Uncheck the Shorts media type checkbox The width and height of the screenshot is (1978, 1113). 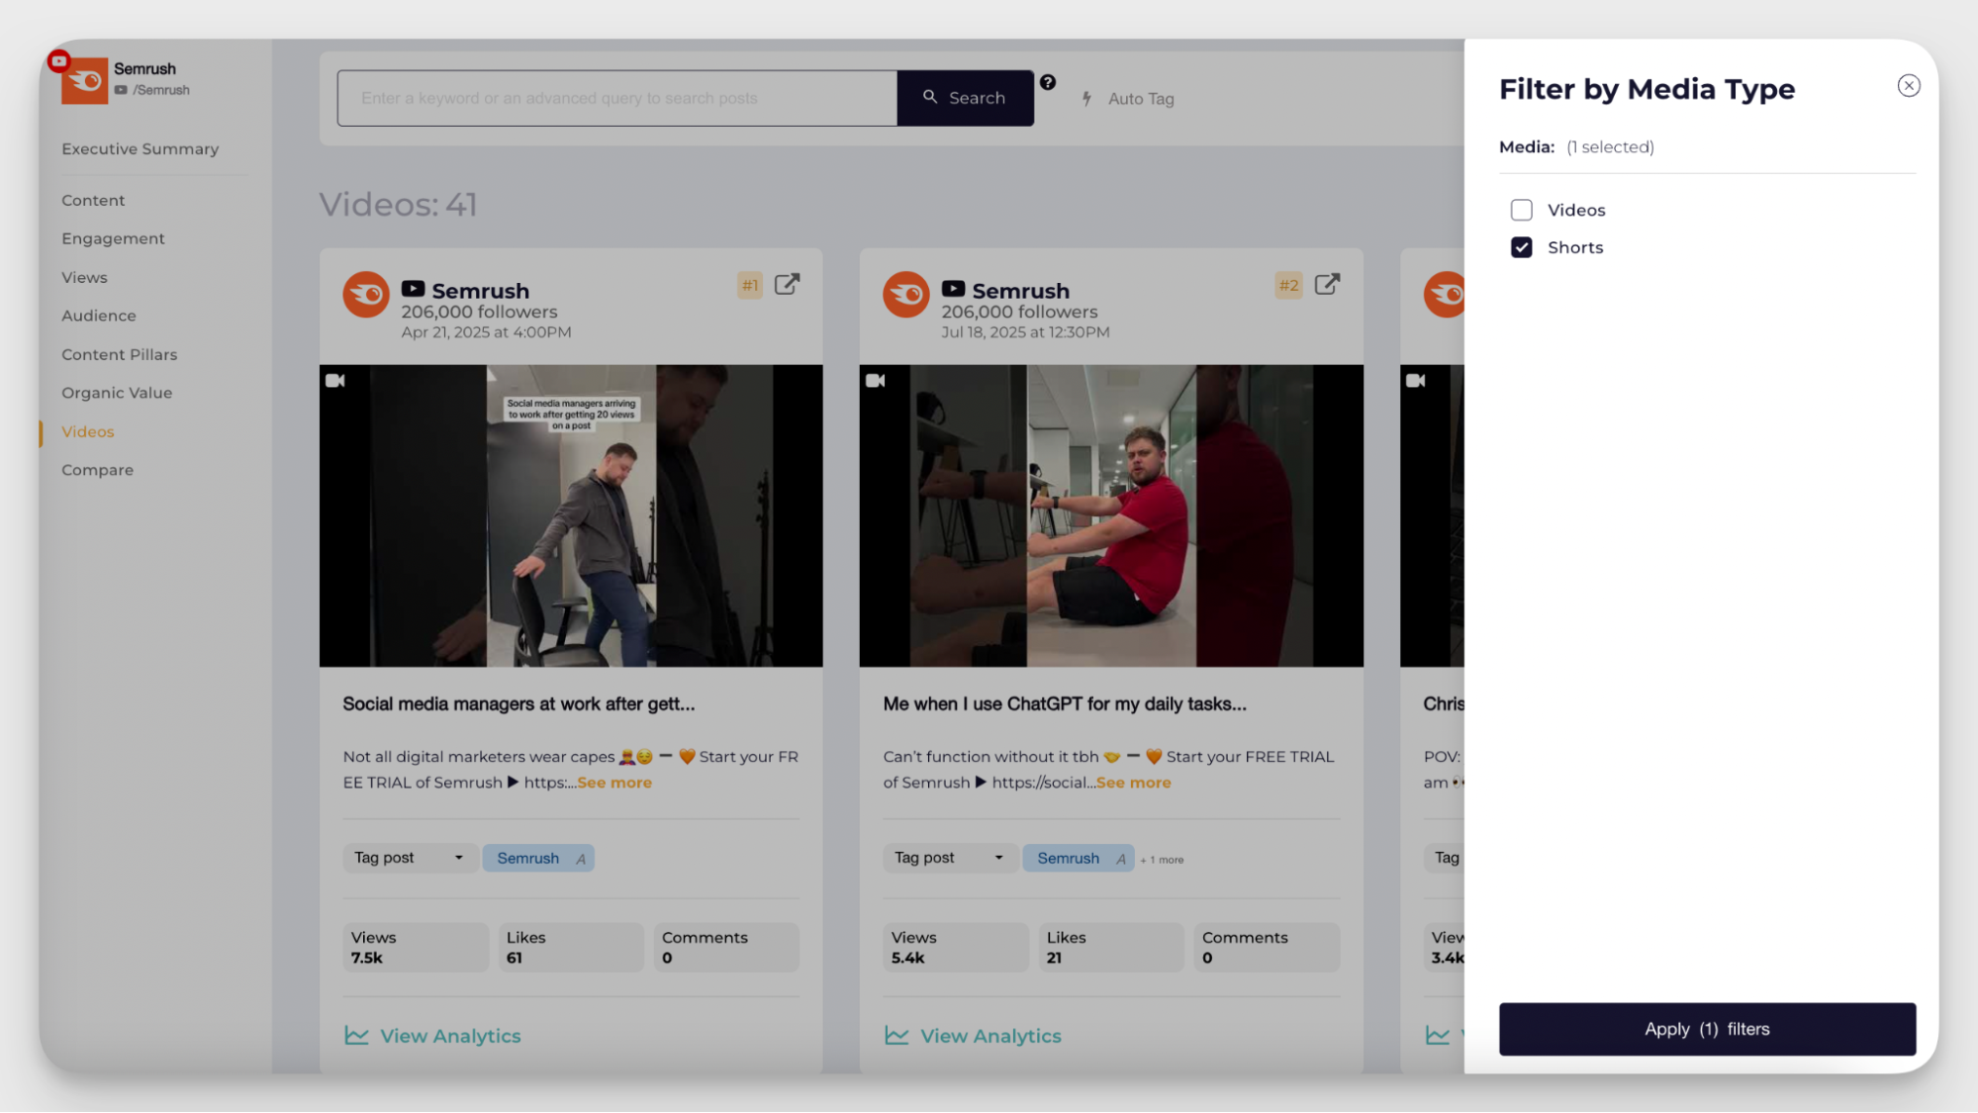pos(1521,247)
